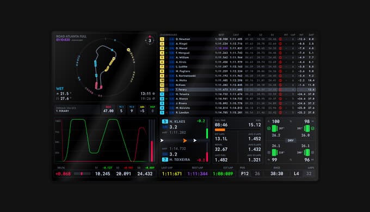This screenshot has width=370, height=212.
Task: Click the MAP value 0
Action: coord(153,111)
